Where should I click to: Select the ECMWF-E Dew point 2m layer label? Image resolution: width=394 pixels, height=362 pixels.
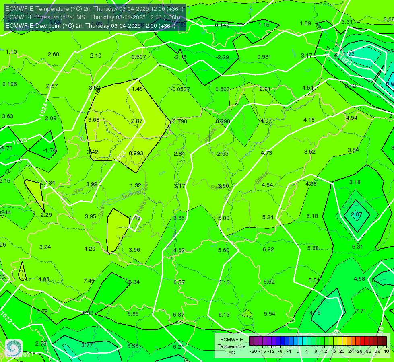(91, 26)
